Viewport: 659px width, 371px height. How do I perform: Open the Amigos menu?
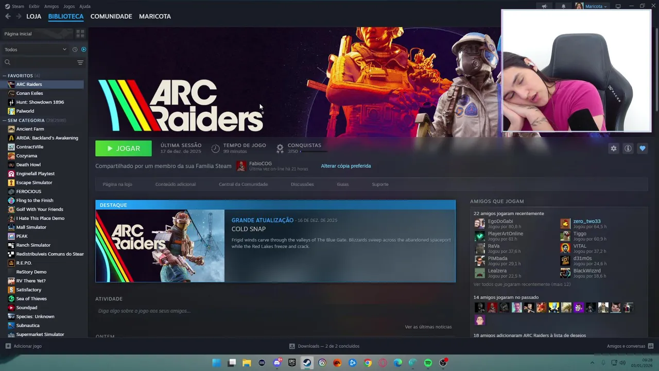pyautogui.click(x=51, y=6)
